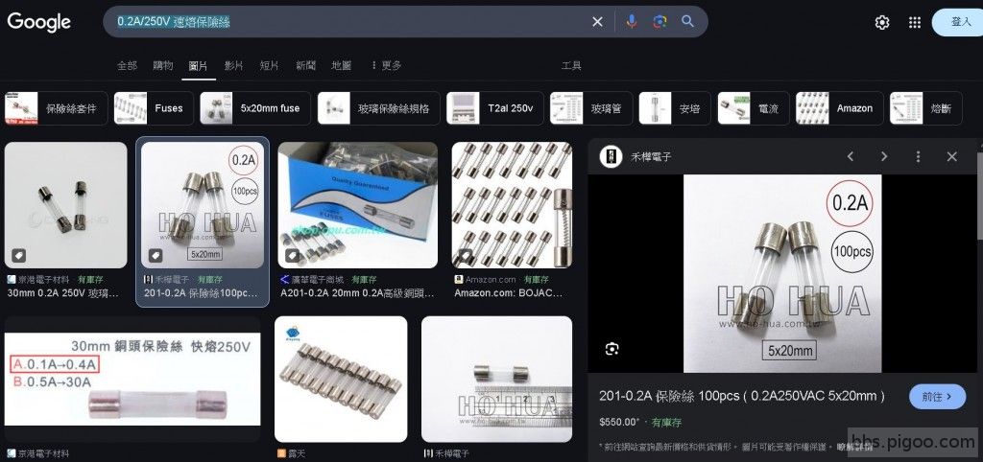Click preview title 201-0.2A 保險絲 100pcs
The width and height of the screenshot is (983, 462).
[x=742, y=396]
